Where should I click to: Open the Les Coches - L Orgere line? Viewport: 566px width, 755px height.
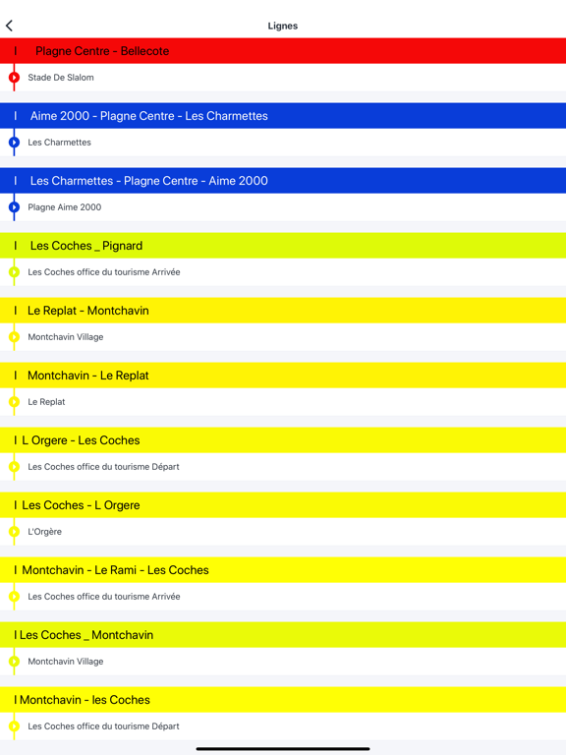pos(283,505)
